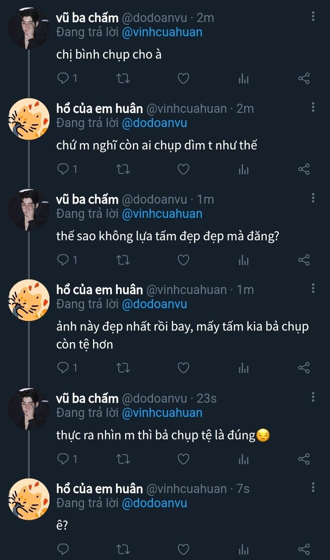The image size is (330, 560).
Task: Open hổ của em huân avatar on "ê?" tweet
Action: click(x=29, y=498)
